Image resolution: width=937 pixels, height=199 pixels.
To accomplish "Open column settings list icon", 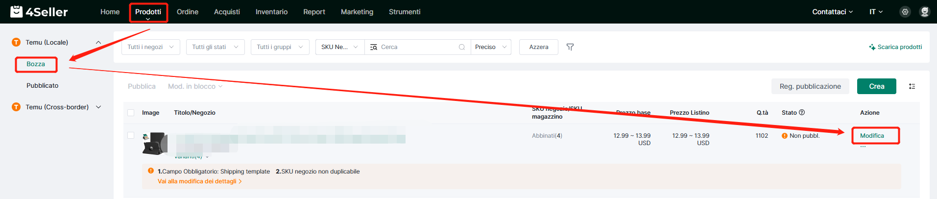I will 912,86.
